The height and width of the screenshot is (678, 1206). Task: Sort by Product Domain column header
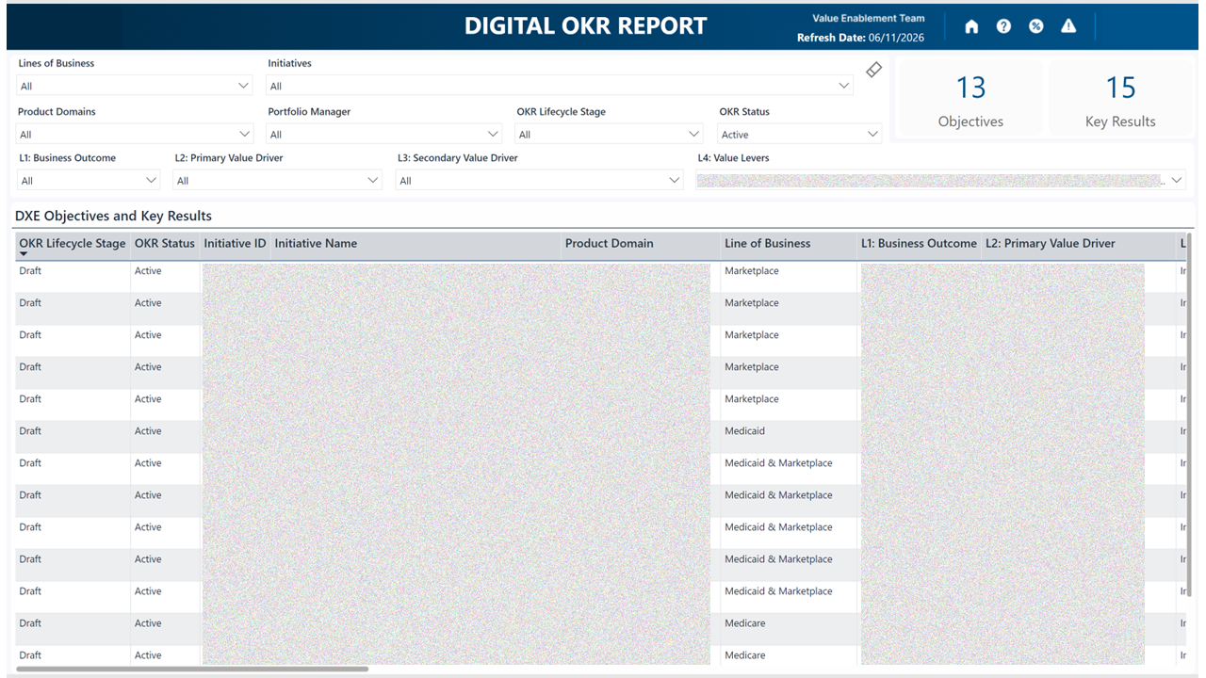609,243
